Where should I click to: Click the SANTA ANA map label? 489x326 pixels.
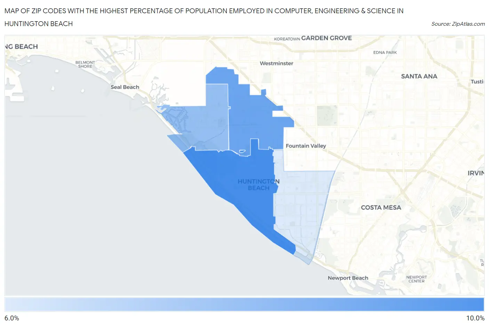419,76
